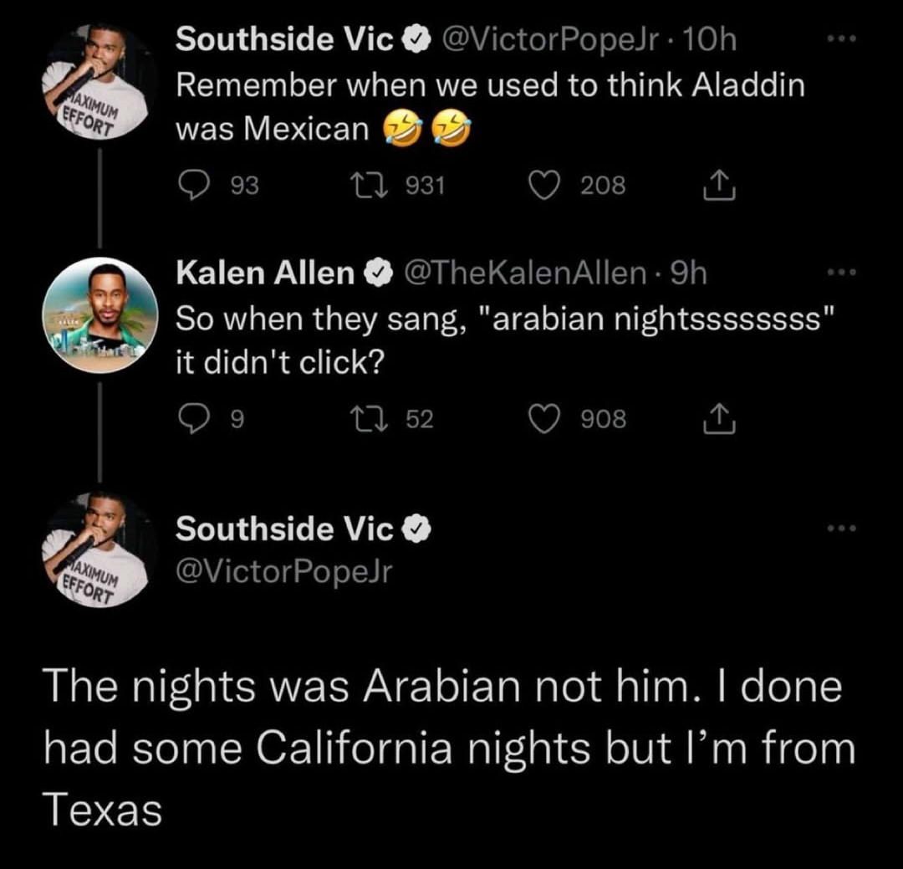The image size is (903, 869).
Task: Open more options on the main tweet
Action: coord(844,529)
